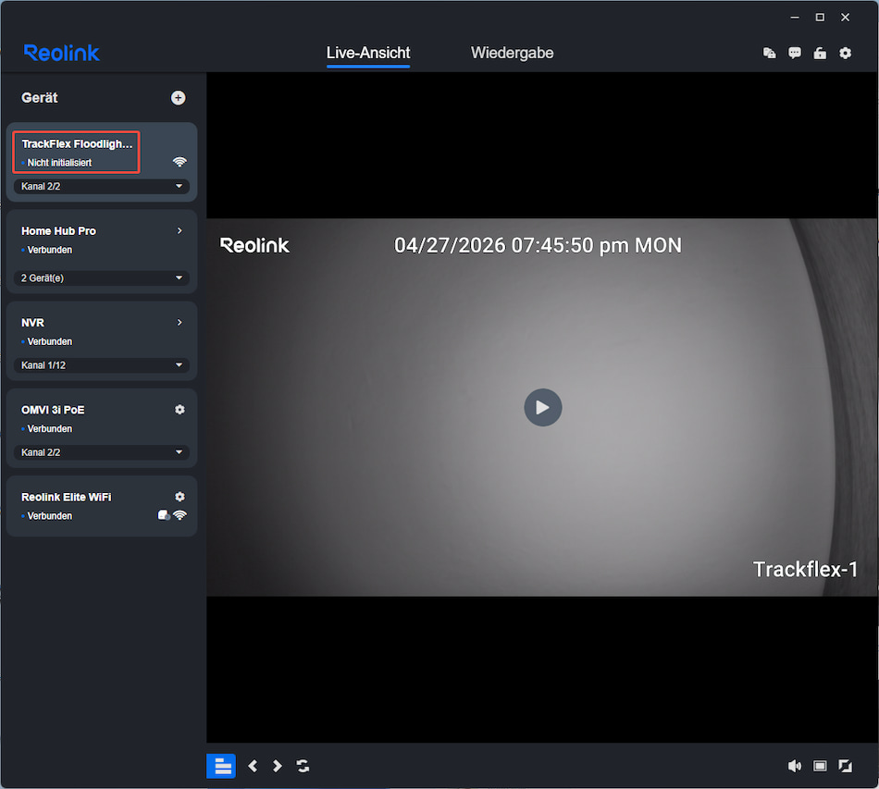
Task: Click 'Verbunden' under OMVI 3i PoE
Action: pyautogui.click(x=50, y=428)
